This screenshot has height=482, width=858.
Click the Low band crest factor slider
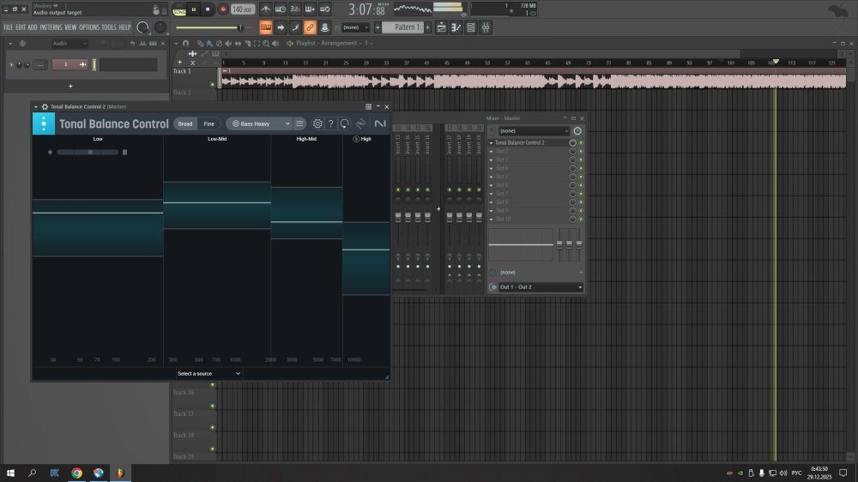tap(88, 152)
